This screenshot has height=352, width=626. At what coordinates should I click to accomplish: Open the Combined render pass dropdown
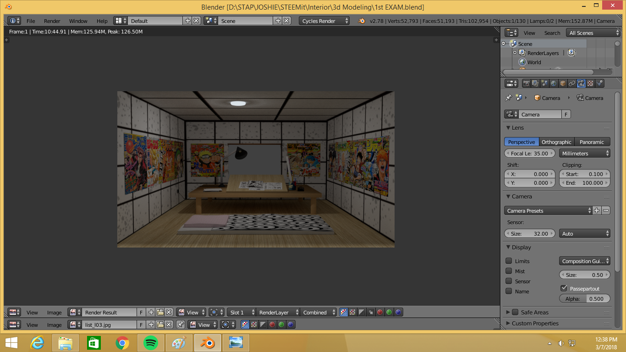pyautogui.click(x=318, y=312)
